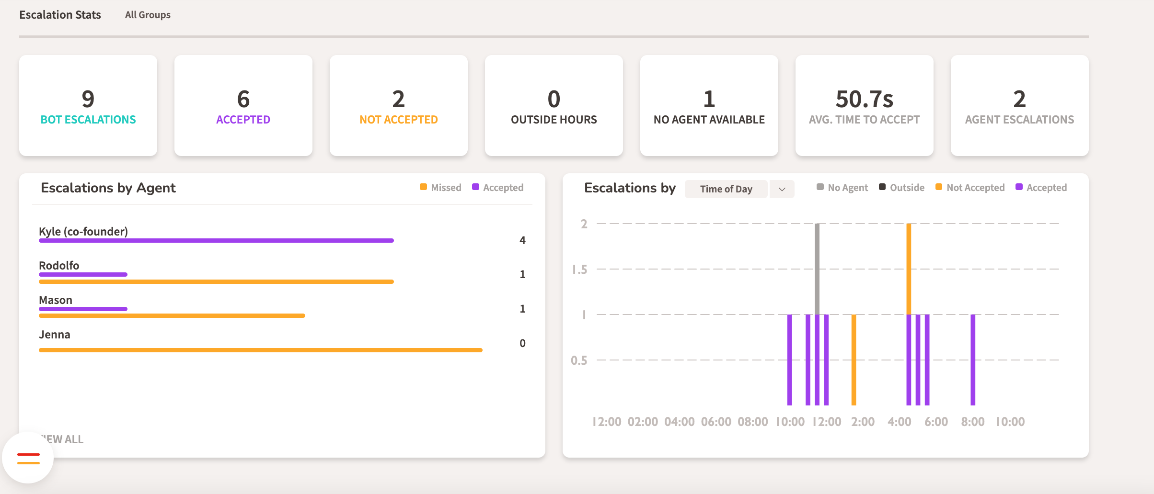Open the Accepted stat card
The width and height of the screenshot is (1154, 494).
pyautogui.click(x=243, y=105)
